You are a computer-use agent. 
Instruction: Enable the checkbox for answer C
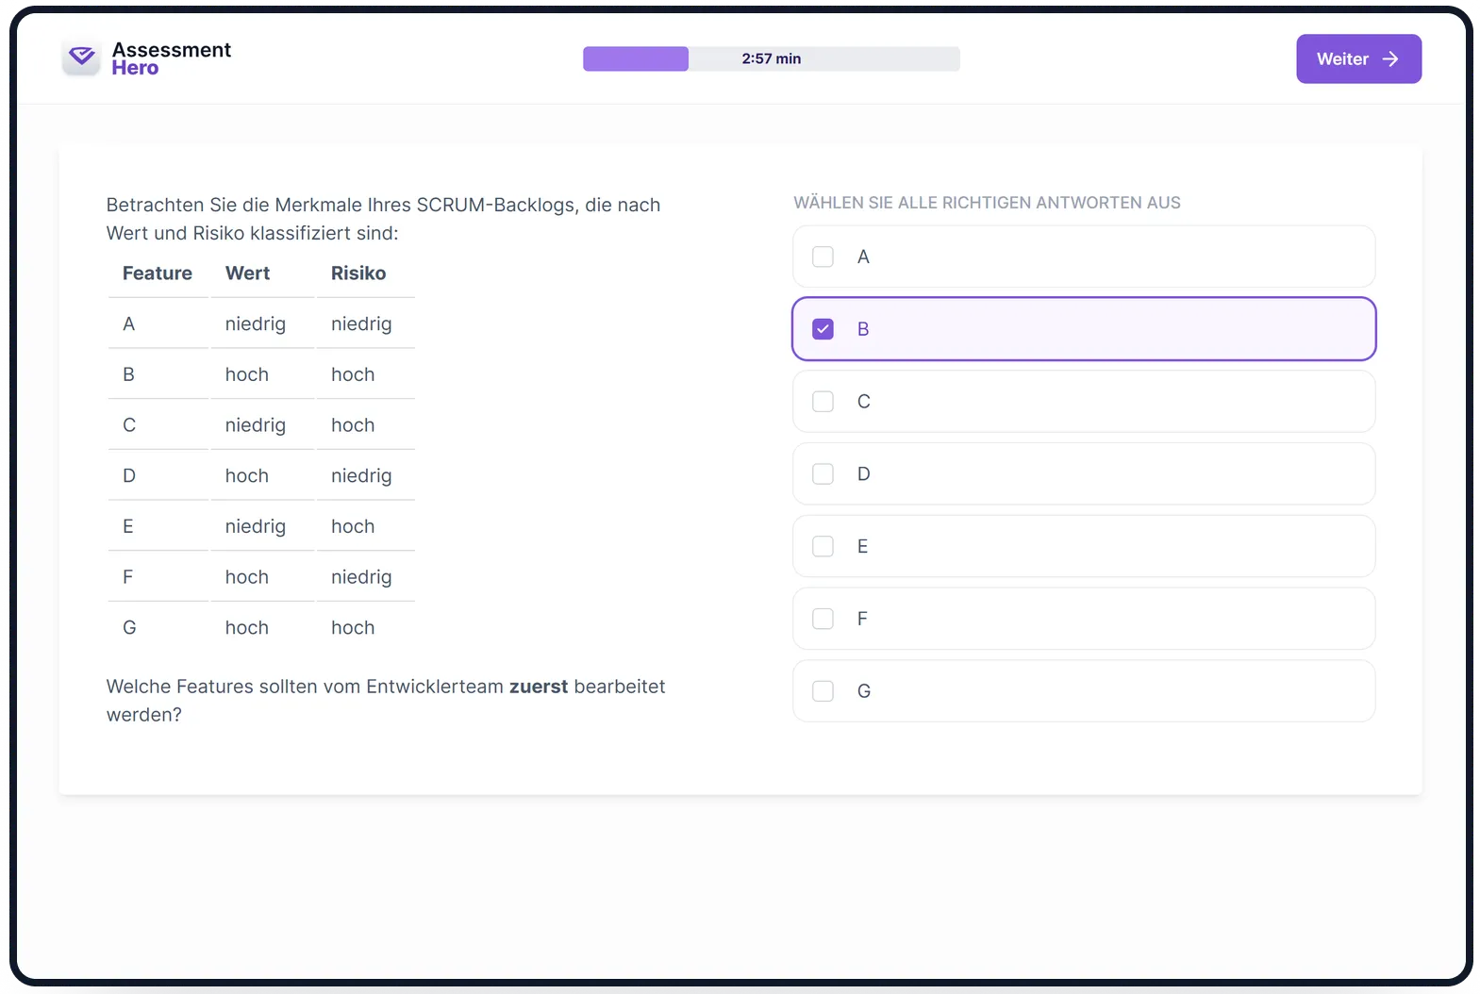(823, 402)
